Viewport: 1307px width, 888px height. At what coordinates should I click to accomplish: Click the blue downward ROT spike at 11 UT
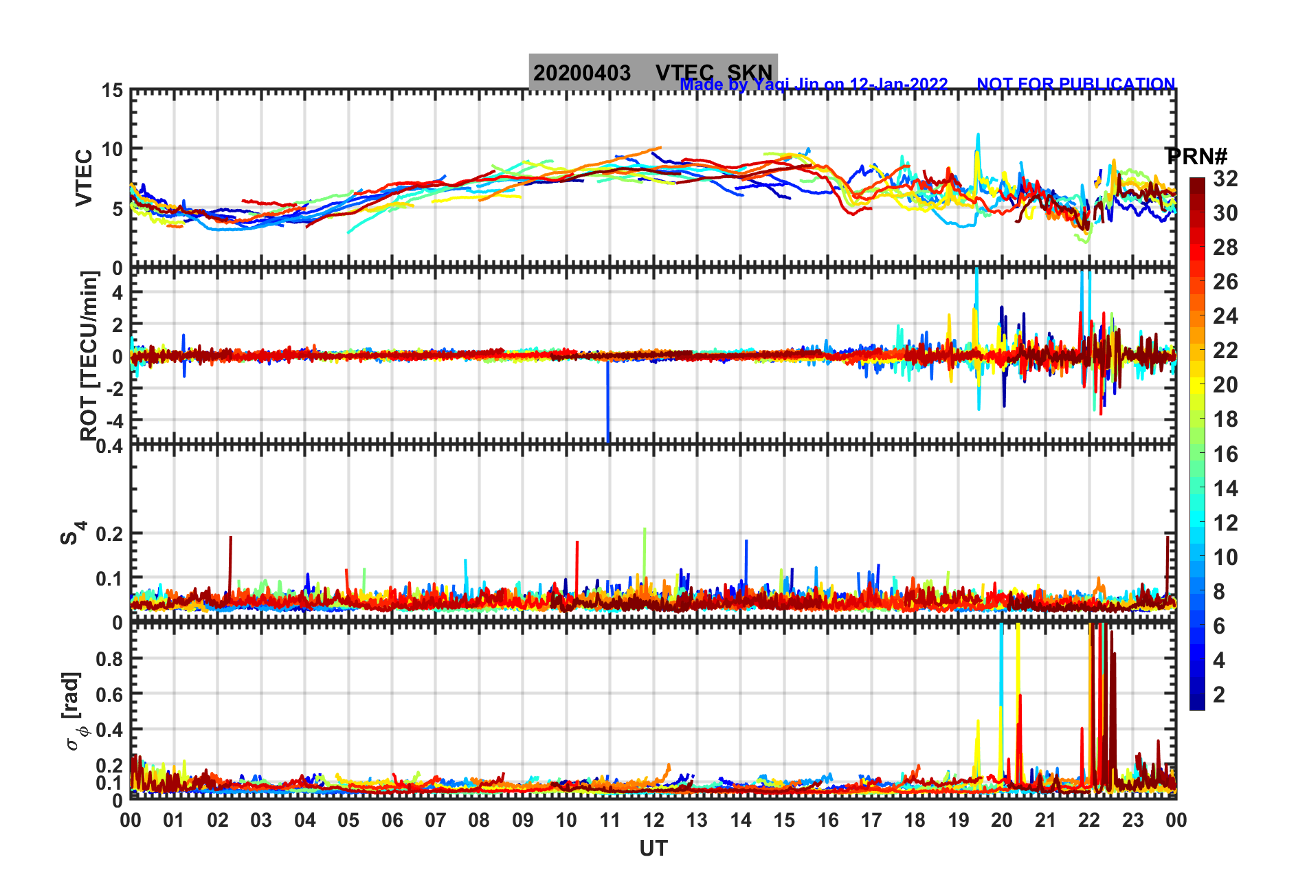[x=608, y=402]
